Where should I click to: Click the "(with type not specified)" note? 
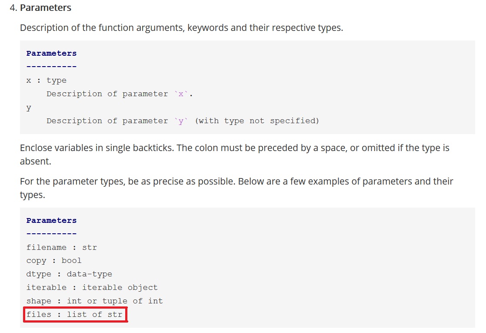click(257, 121)
